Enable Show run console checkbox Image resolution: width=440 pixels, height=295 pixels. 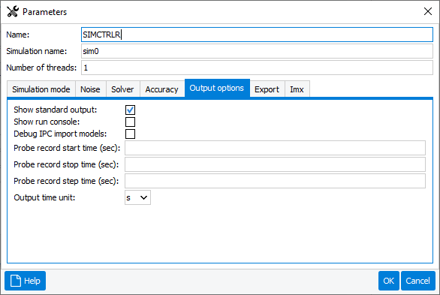click(130, 122)
